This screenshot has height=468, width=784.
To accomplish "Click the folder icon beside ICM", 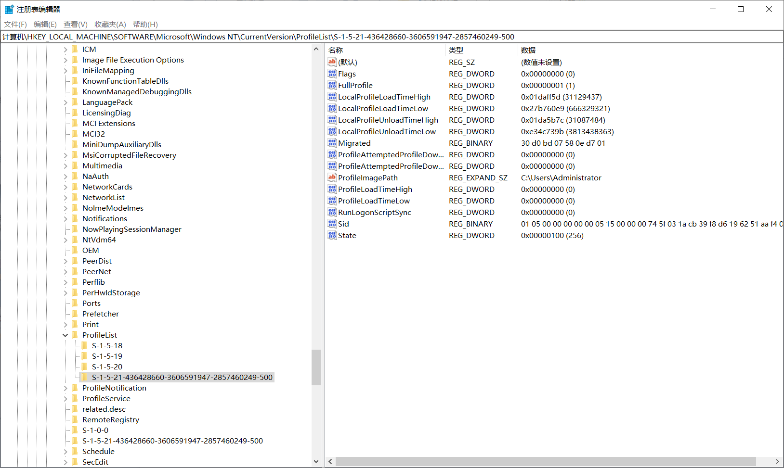I will point(75,49).
